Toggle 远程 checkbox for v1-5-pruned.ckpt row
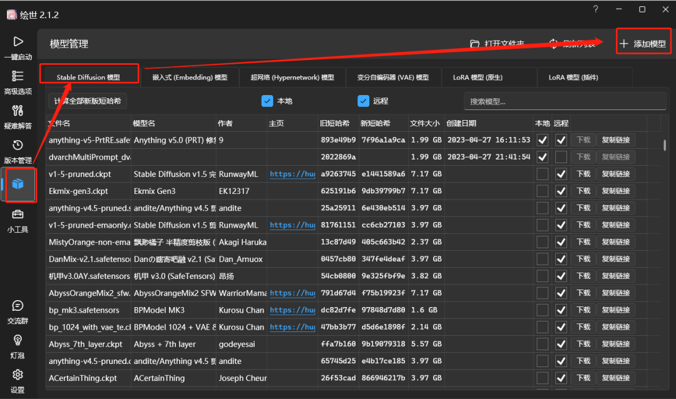Image resolution: width=676 pixels, height=399 pixels. [561, 174]
